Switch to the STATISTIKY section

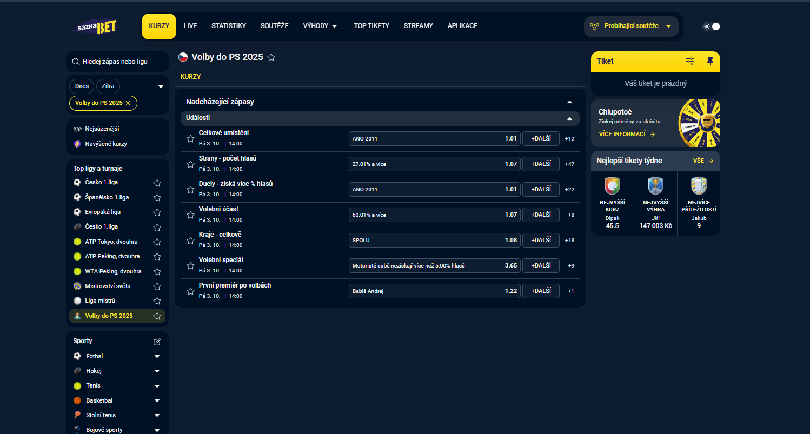point(229,26)
